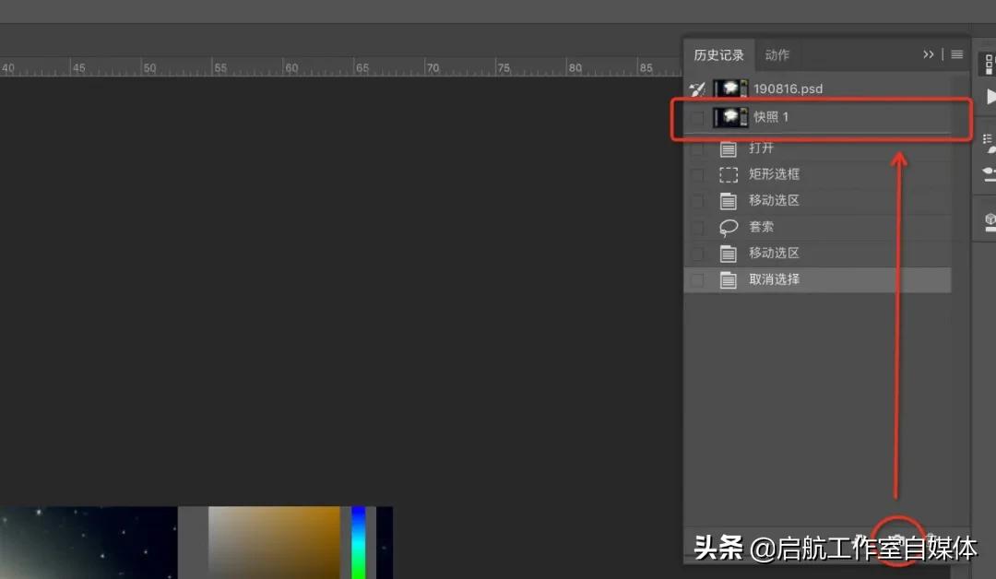Select the Lasso icon beside 套索 history step
Screen dimensions: 996x579
729,227
